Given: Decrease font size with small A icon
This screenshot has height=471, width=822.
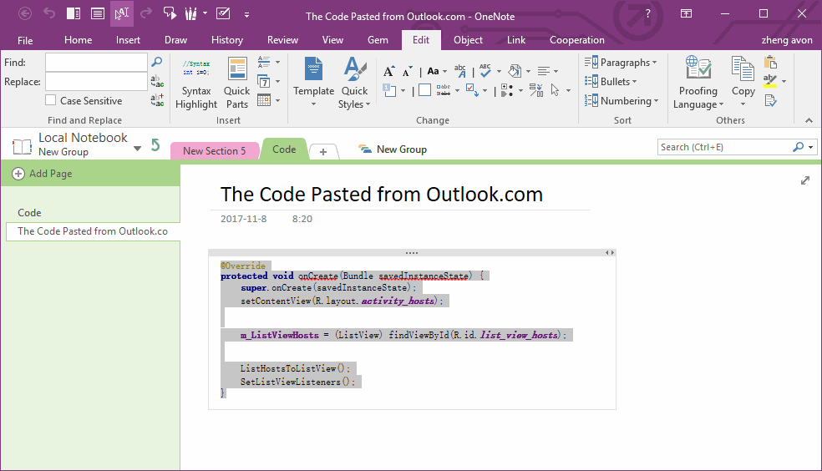Looking at the screenshot, I should click(x=408, y=72).
